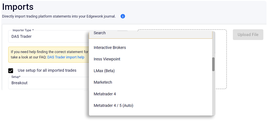The width and height of the screenshot is (268, 121).
Task: Select the Marketech importer option
Action: tap(103, 82)
